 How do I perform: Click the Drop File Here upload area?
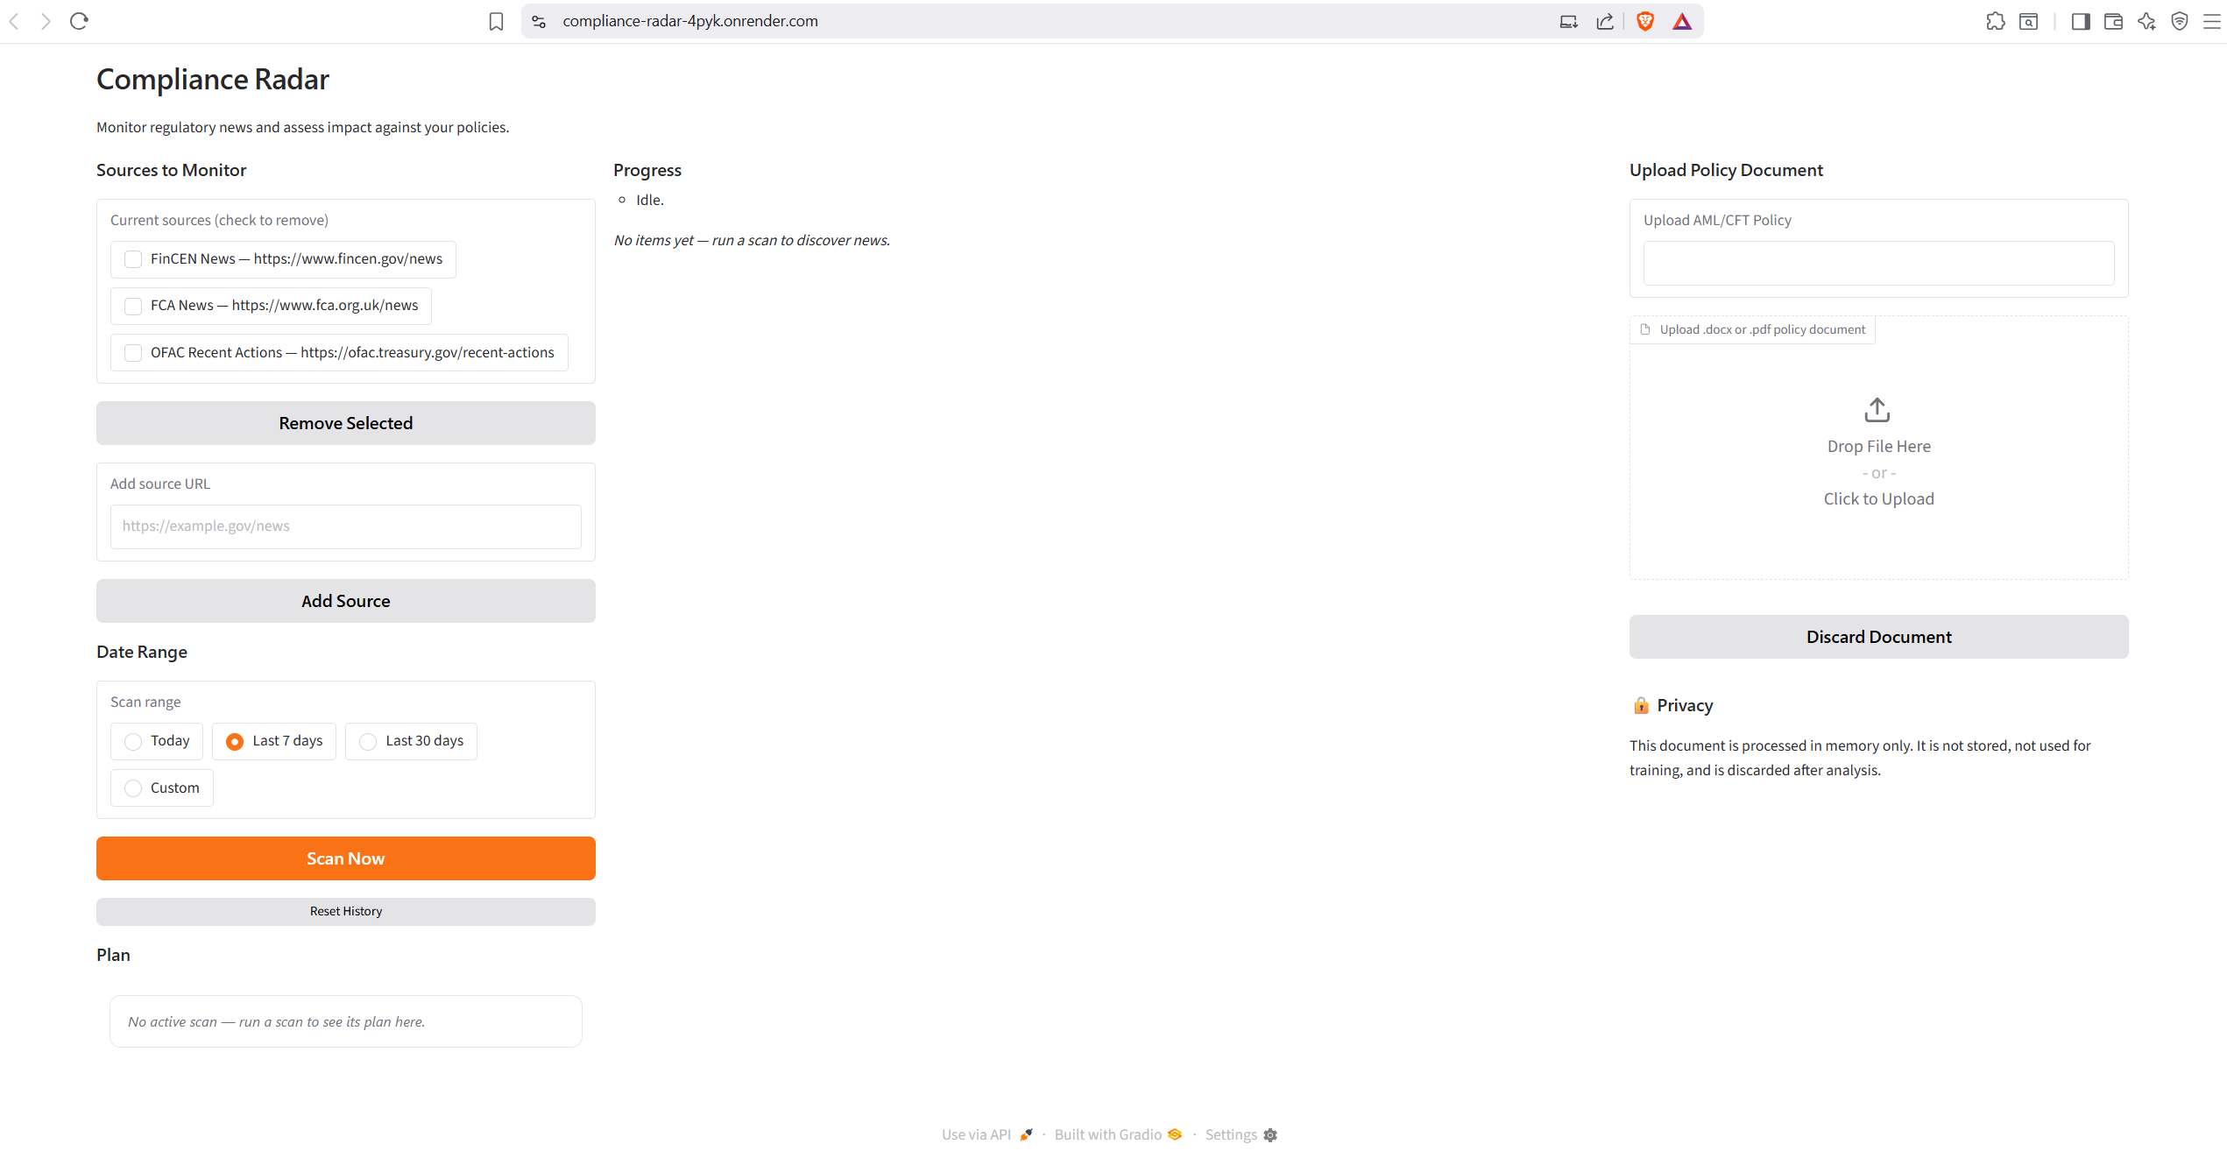(x=1879, y=447)
